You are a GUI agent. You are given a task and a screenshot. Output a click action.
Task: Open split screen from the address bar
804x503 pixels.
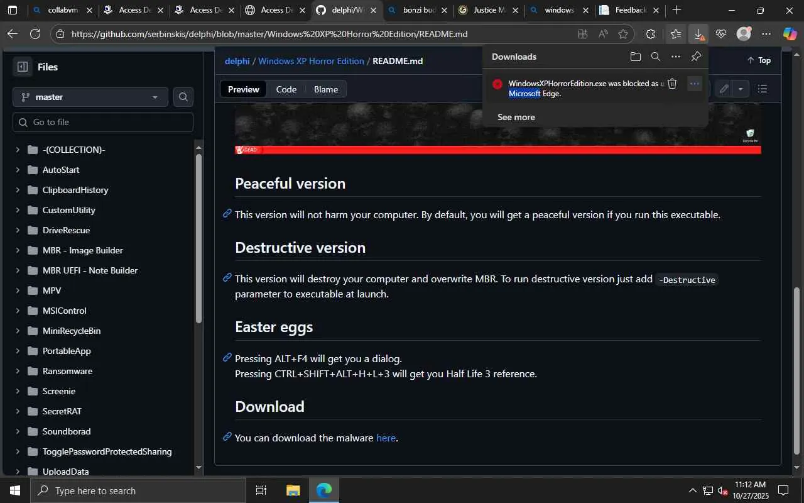(x=583, y=34)
